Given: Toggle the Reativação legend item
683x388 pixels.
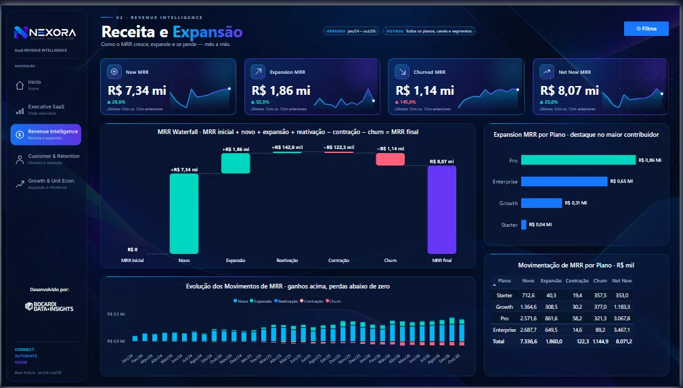Looking at the screenshot, I should click(286, 301).
